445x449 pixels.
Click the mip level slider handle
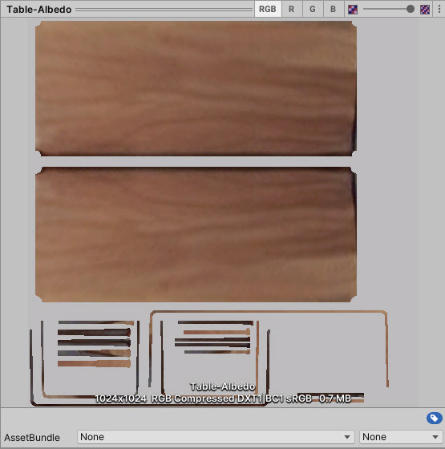tap(410, 9)
